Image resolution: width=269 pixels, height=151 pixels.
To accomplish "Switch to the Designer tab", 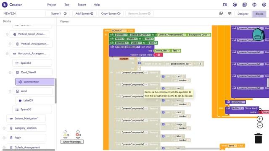I will point(243,14).
